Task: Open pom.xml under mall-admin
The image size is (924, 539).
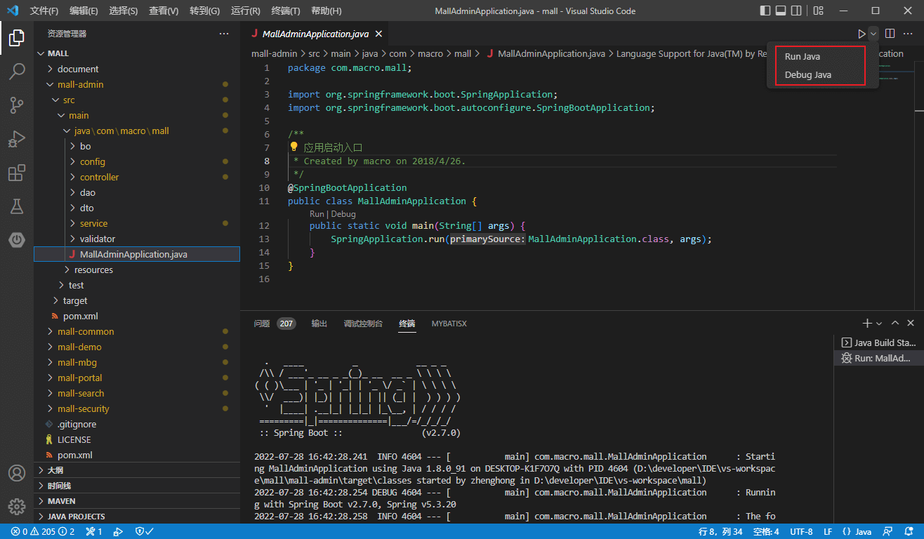Action: click(x=137, y=316)
